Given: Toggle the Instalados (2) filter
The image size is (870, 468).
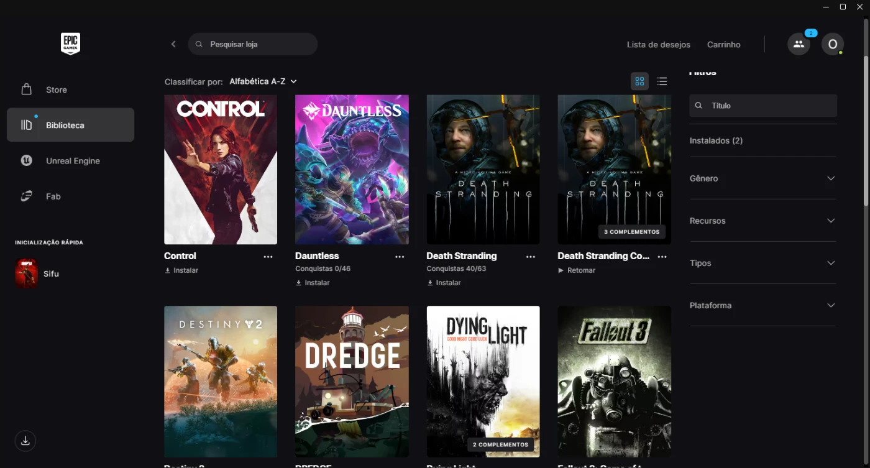Looking at the screenshot, I should pyautogui.click(x=716, y=140).
